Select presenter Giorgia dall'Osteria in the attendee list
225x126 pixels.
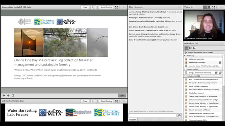pos(203,73)
